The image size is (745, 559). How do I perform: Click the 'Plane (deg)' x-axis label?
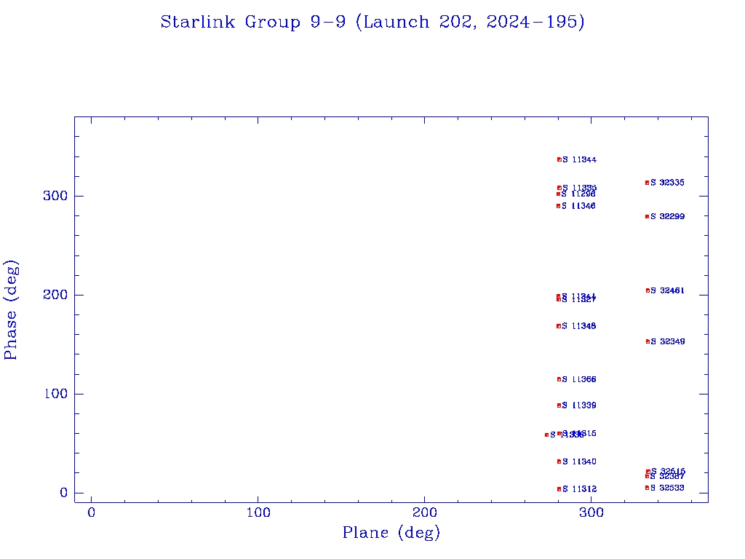[x=391, y=532]
